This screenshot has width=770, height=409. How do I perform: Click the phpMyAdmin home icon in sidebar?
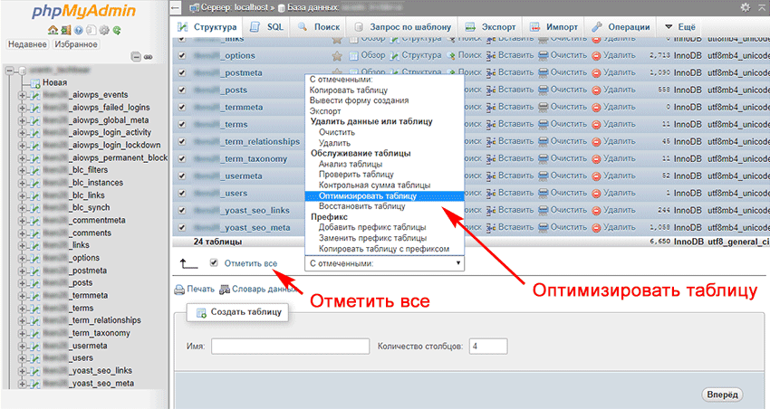[x=53, y=29]
